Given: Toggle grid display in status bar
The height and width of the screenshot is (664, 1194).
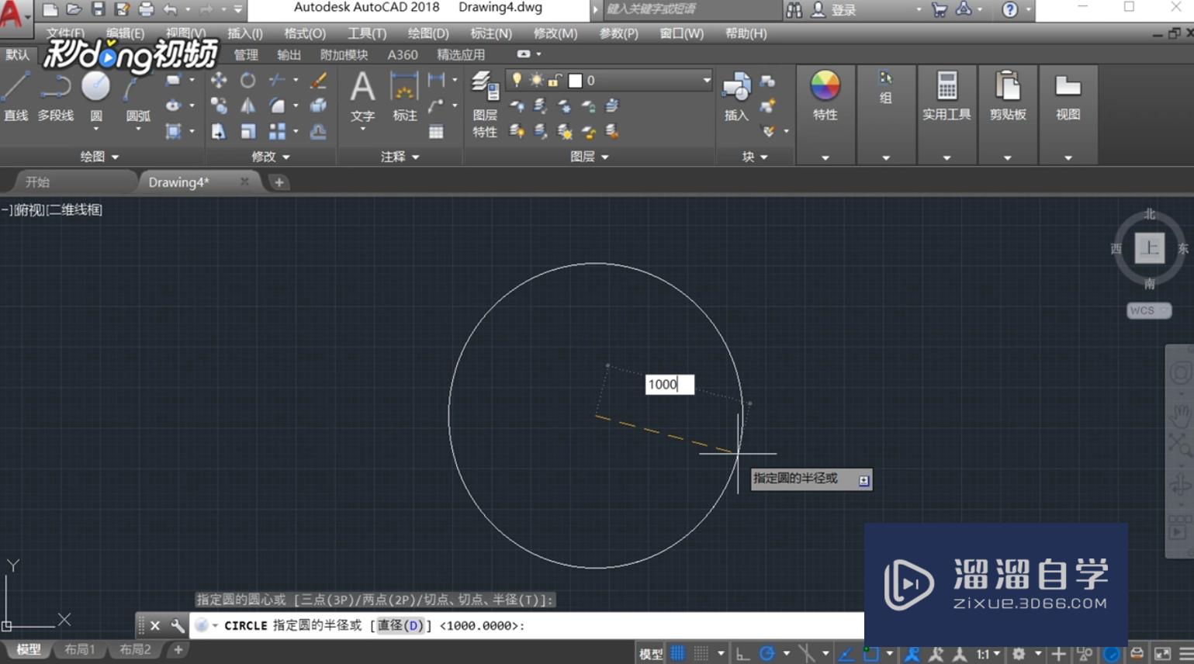Looking at the screenshot, I should (677, 654).
